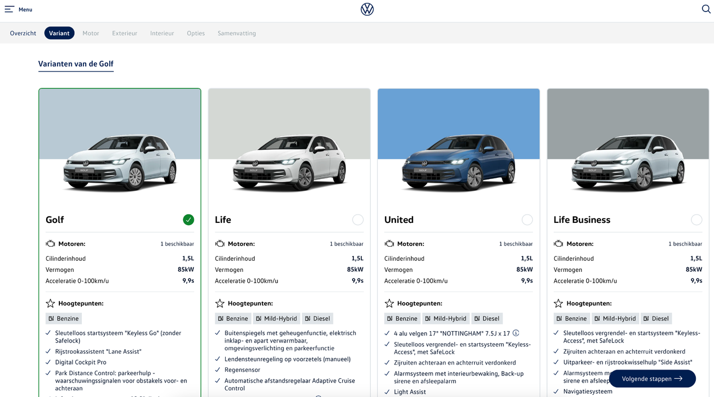The image size is (714, 397).
Task: Click the Menu text label
Action: click(x=25, y=9)
